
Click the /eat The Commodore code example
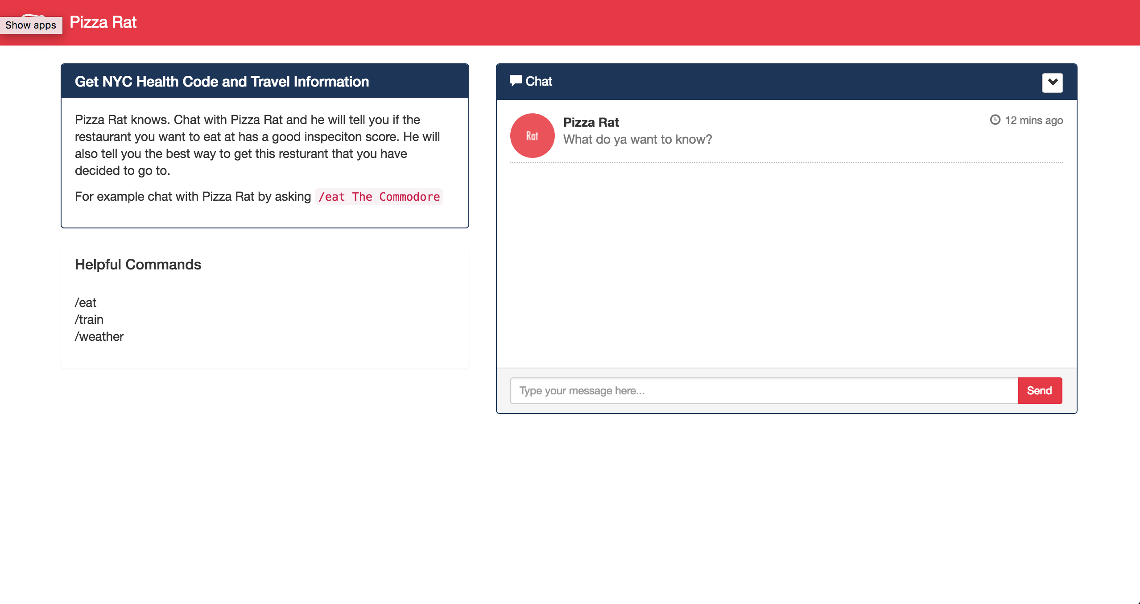(x=379, y=197)
